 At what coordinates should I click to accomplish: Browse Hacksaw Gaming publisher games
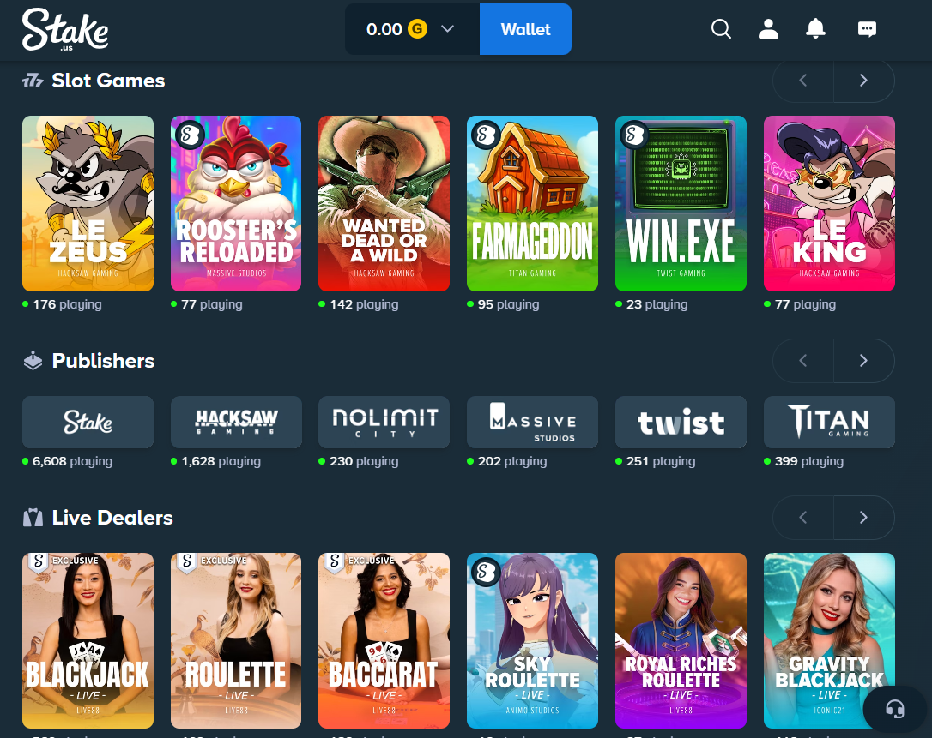point(236,422)
